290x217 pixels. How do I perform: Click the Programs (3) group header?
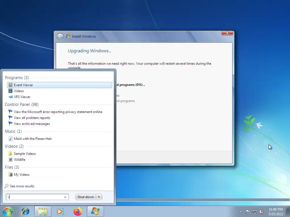coord(17,77)
